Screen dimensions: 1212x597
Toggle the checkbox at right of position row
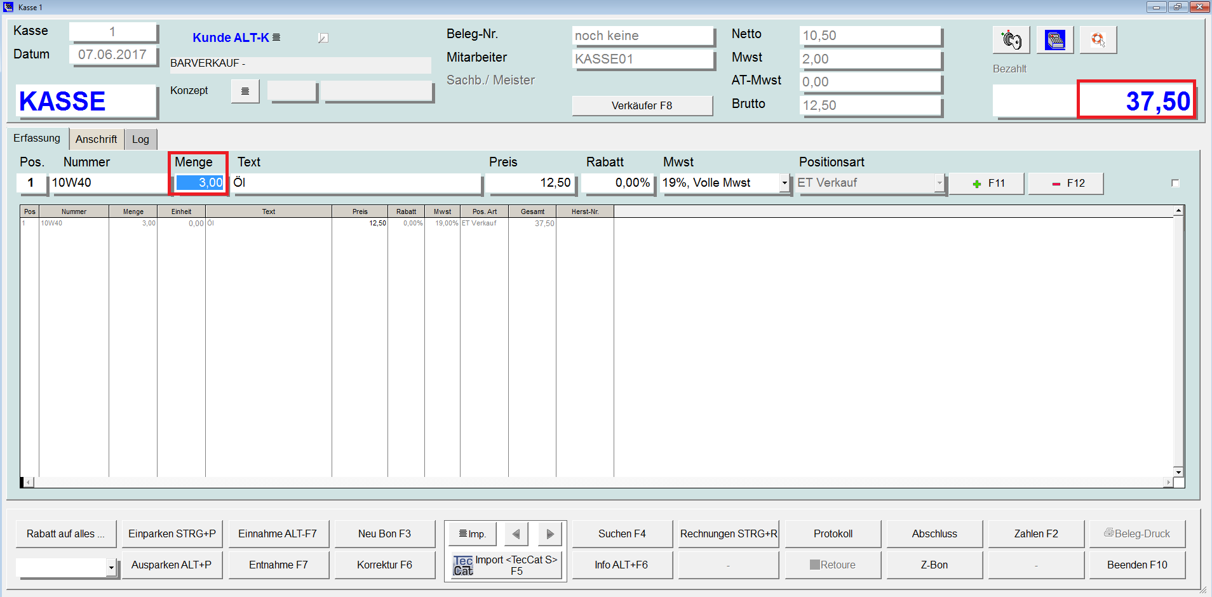click(x=1175, y=183)
